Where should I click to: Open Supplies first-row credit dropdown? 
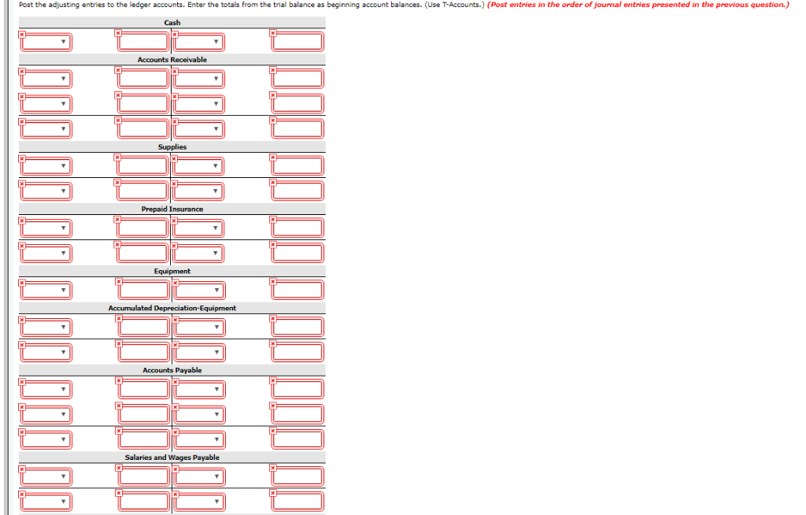click(x=198, y=166)
